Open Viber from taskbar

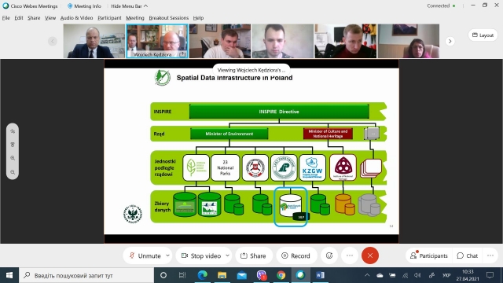click(262, 275)
